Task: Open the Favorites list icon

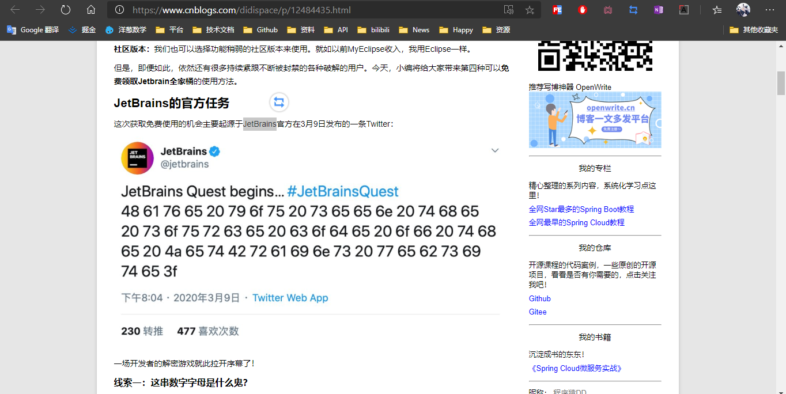Action: tap(717, 10)
